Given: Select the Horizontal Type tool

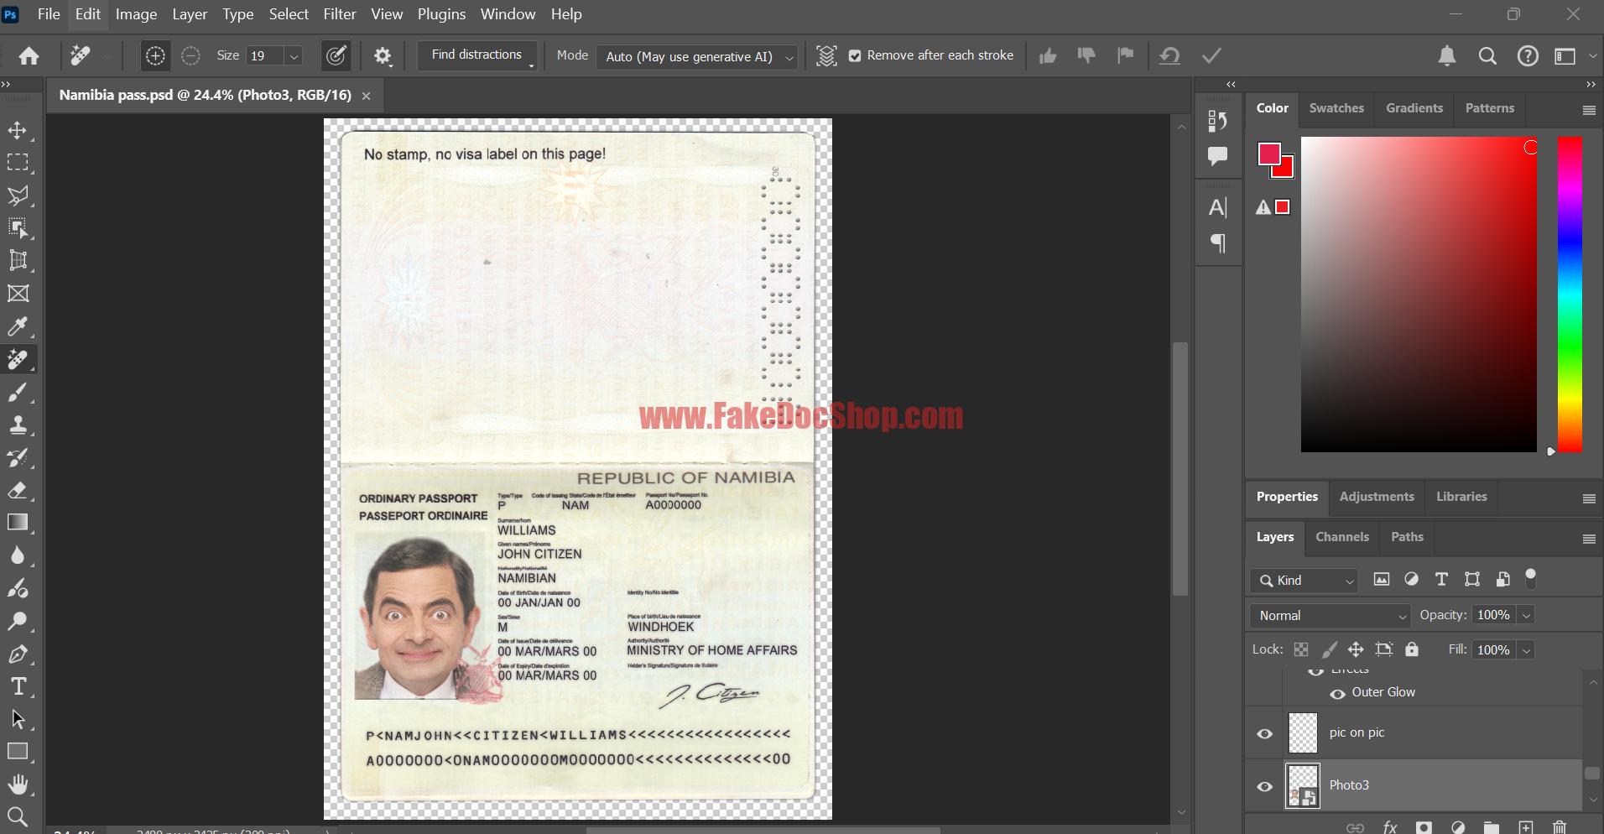Looking at the screenshot, I should (x=18, y=686).
